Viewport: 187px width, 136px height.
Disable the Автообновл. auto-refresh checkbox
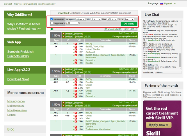coord(52,19)
